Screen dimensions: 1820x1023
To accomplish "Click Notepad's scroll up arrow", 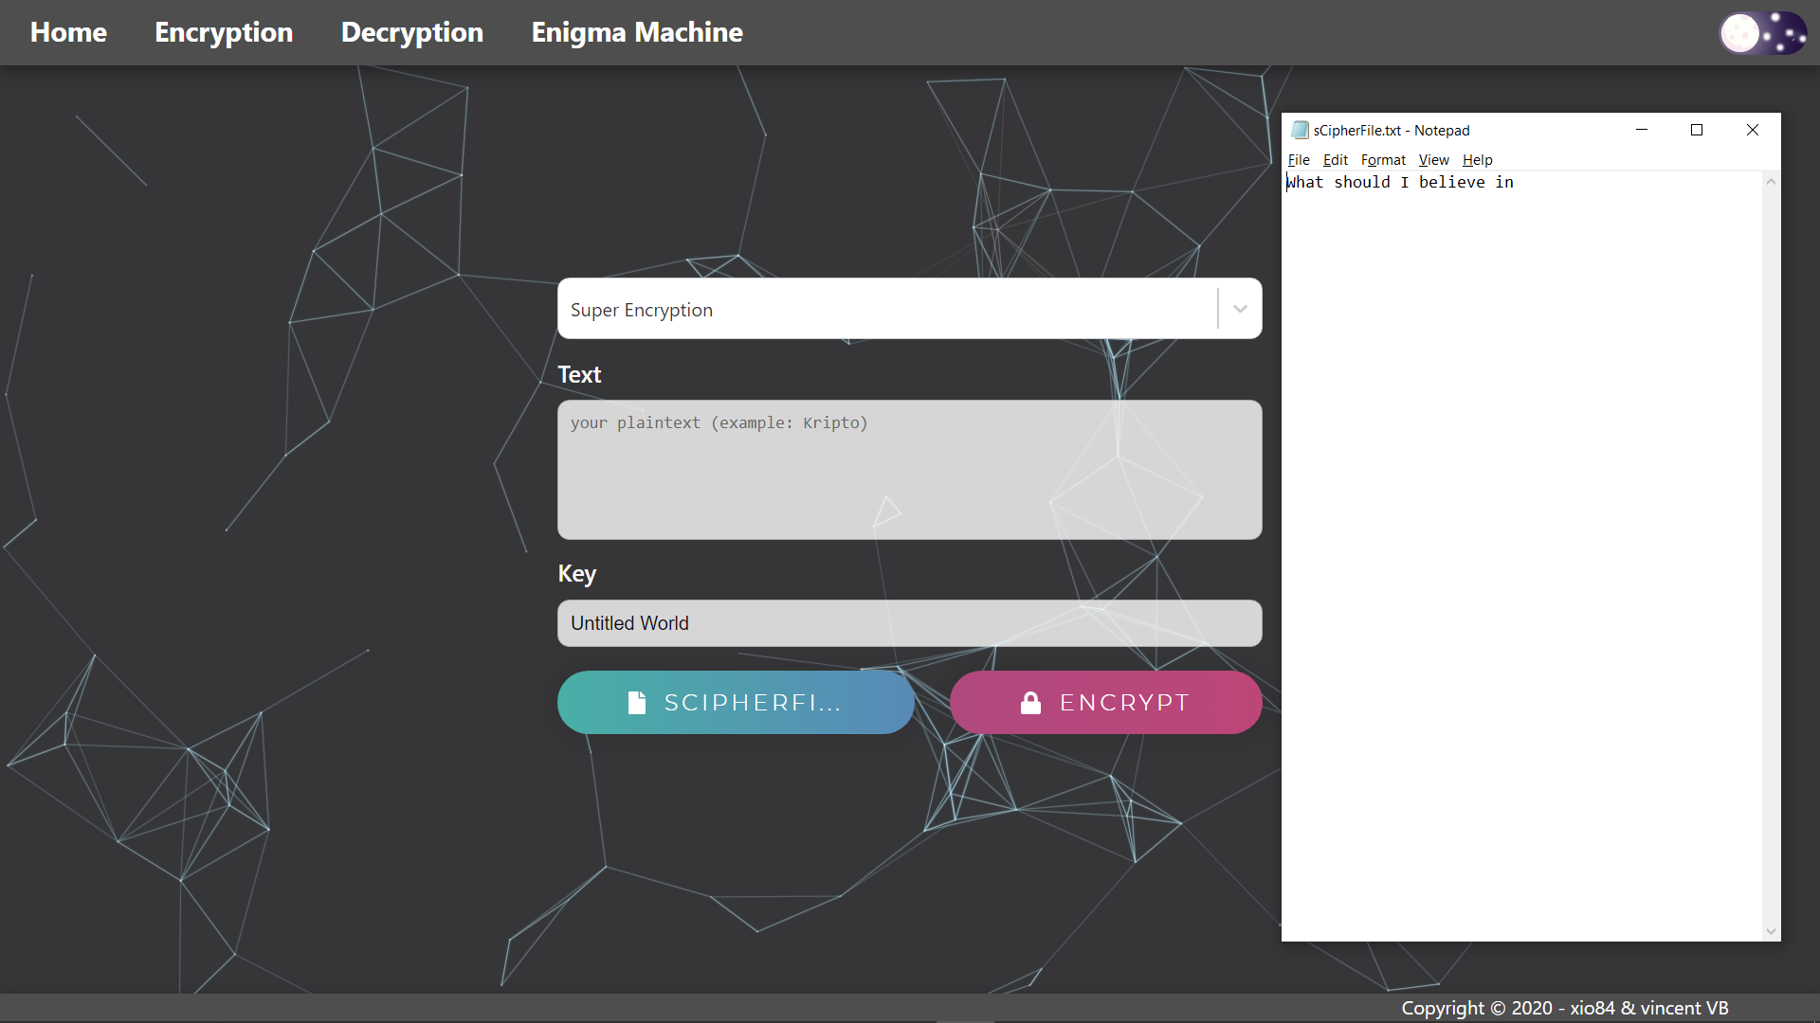I will pos(1771,182).
